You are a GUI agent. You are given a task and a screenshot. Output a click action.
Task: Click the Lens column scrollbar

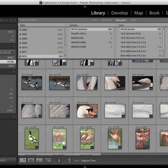(x=164, y=40)
